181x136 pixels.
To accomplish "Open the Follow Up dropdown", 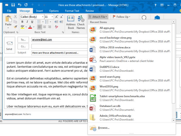I will 121,17.
